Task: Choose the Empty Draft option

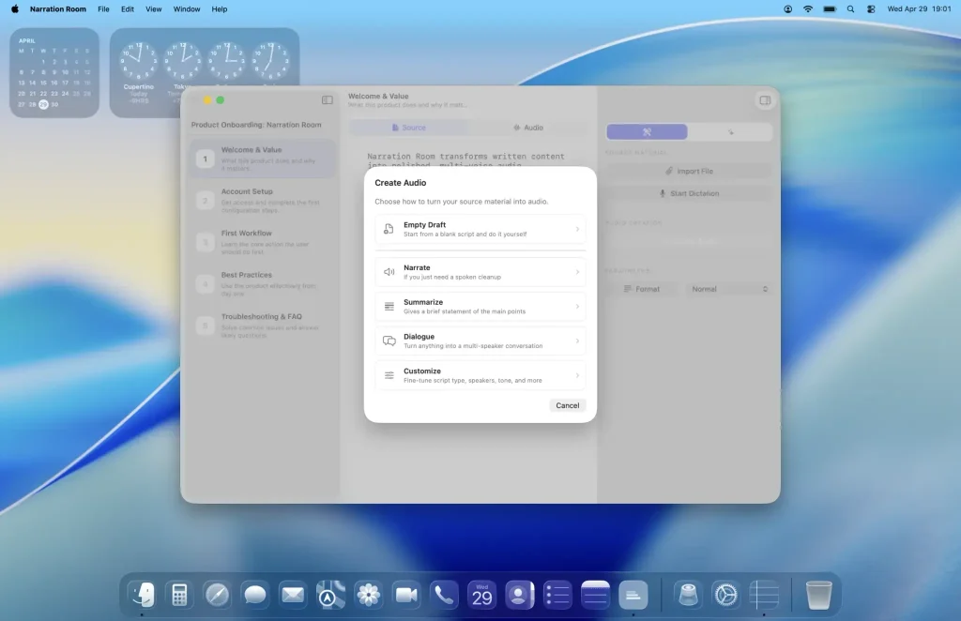Action: pos(480,229)
